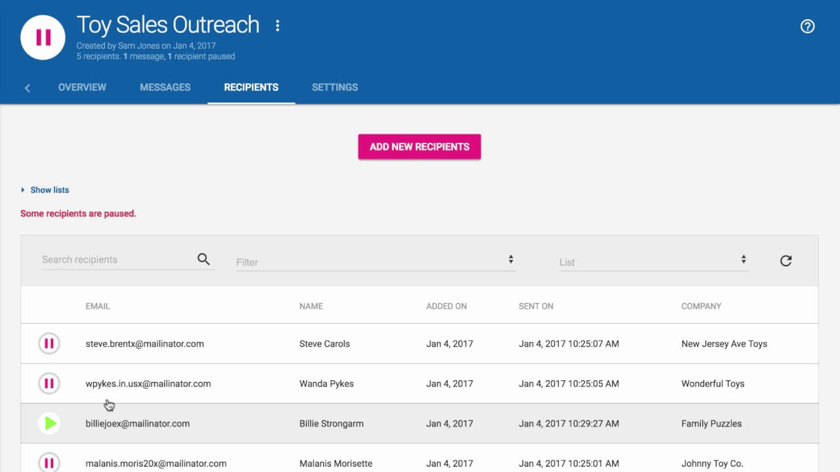Resume recipient billiejoex@mailinator.com
This screenshot has height=472, width=840.
49,423
